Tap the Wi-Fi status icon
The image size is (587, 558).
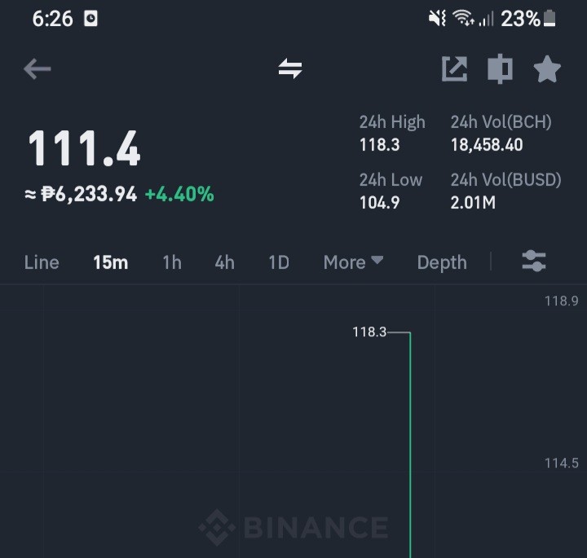point(463,18)
